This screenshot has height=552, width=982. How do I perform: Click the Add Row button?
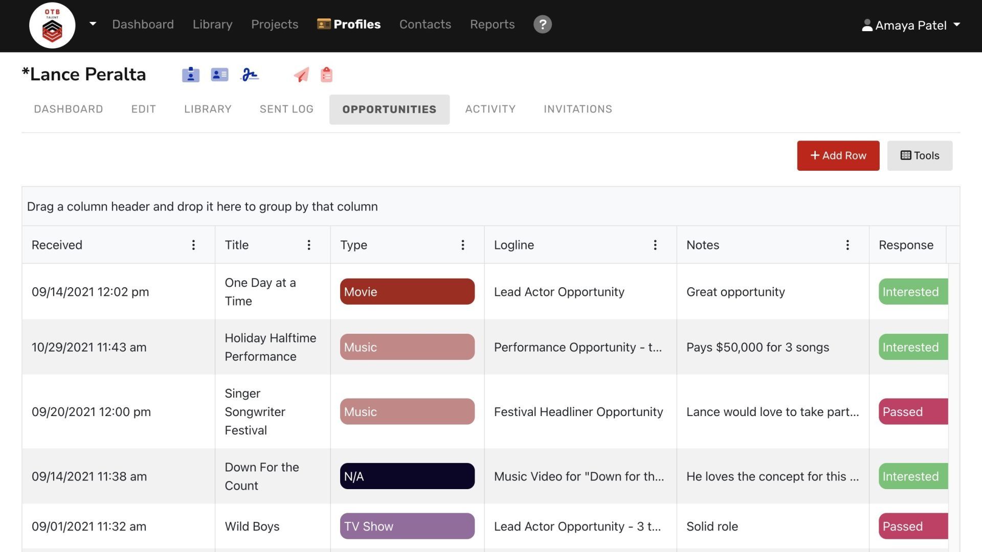click(838, 155)
